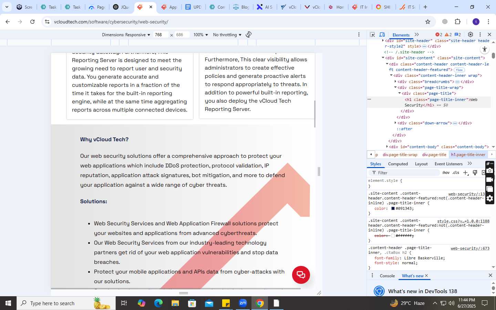Click the viewport width input field
496x310 pixels.
tap(161, 35)
